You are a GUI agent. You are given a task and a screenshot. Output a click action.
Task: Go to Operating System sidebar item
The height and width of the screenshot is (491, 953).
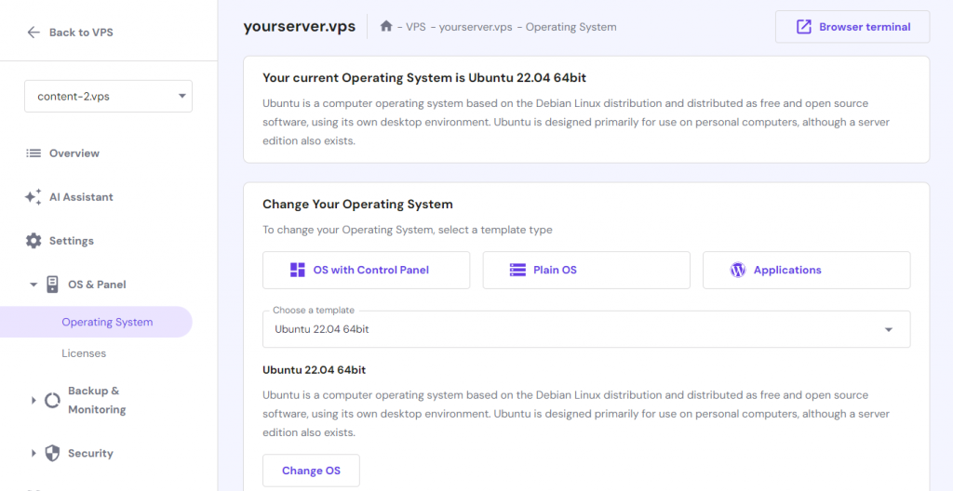pos(107,323)
